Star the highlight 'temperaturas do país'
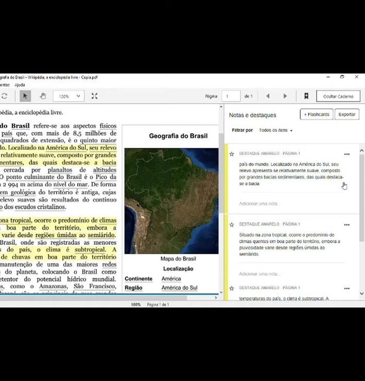 (x=232, y=288)
